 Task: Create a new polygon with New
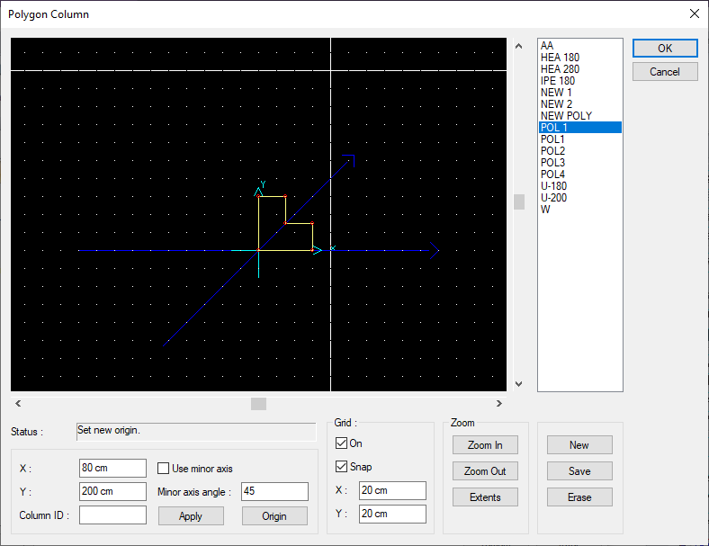point(579,445)
